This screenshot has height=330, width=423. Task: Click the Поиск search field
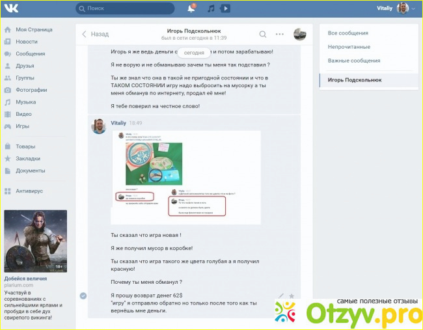130,8
